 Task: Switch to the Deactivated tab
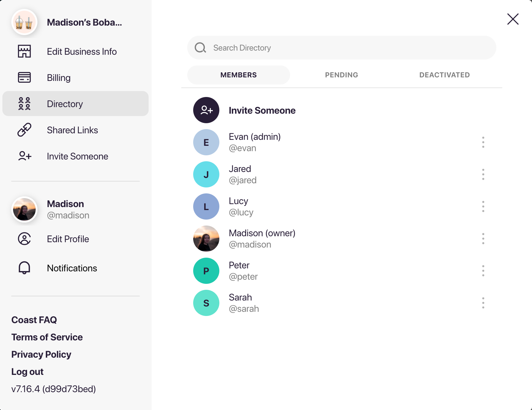(x=445, y=75)
